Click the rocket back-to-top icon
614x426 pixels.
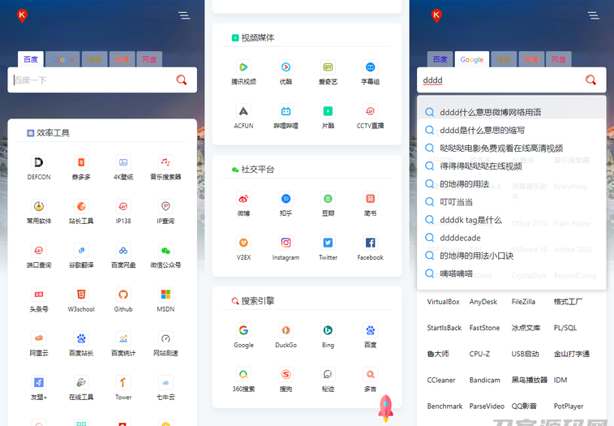click(x=386, y=407)
